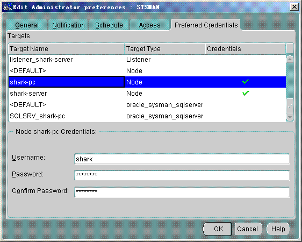Image resolution: width=302 pixels, height=242 pixels.
Task: Click the scrollbar up arrow
Action: (x=290, y=59)
